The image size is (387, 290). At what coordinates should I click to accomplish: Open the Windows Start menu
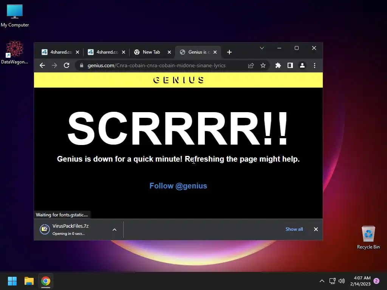12,281
